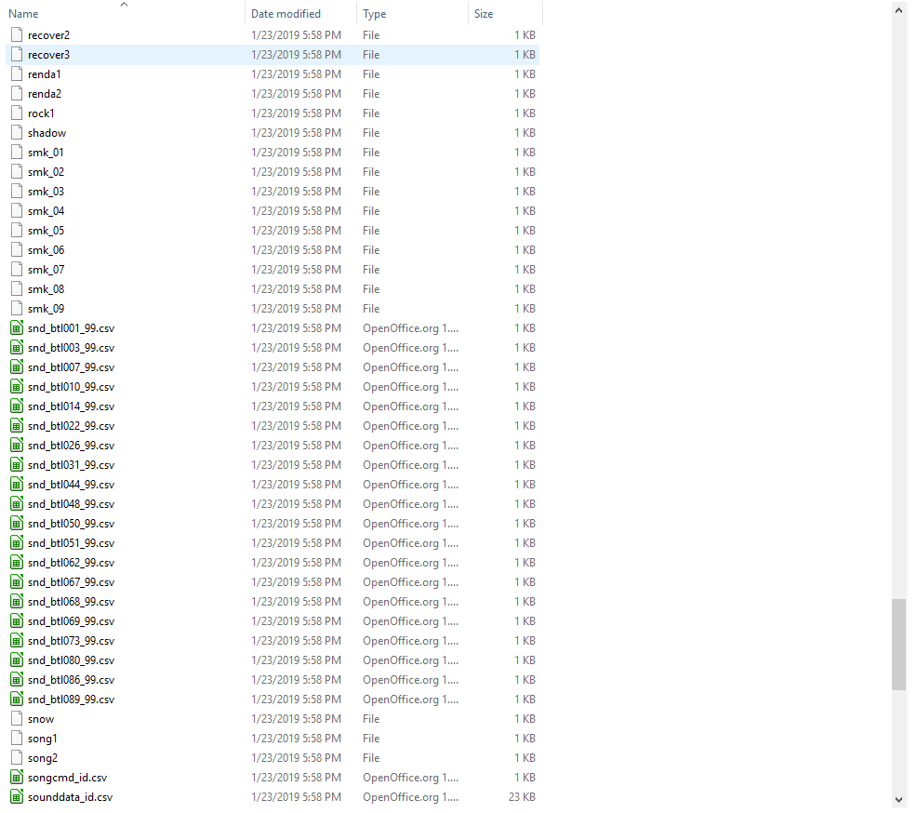Click the spreadsheet icon of snd_btl026_99.csv
Screen dimensions: 917x813
(17, 445)
